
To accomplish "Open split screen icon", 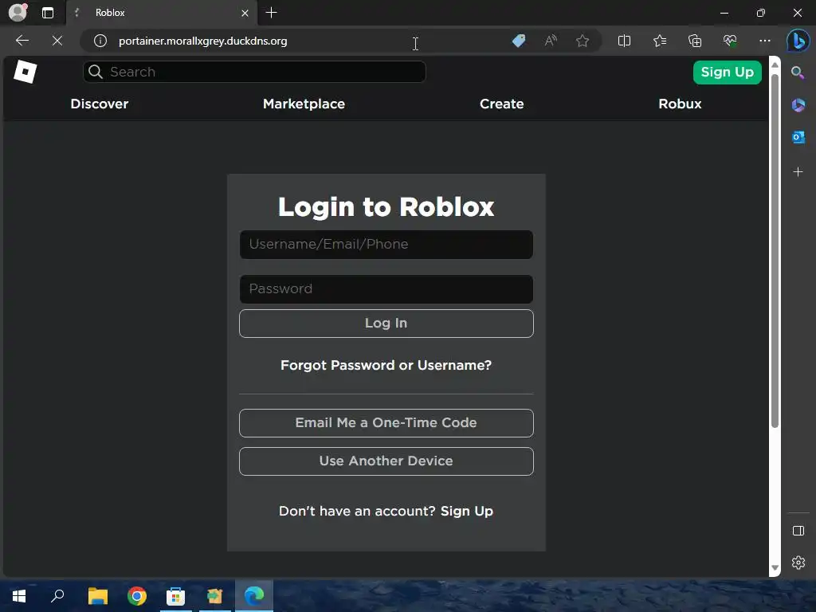I will pos(624,41).
